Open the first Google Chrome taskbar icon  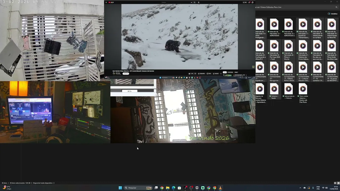click(162, 188)
